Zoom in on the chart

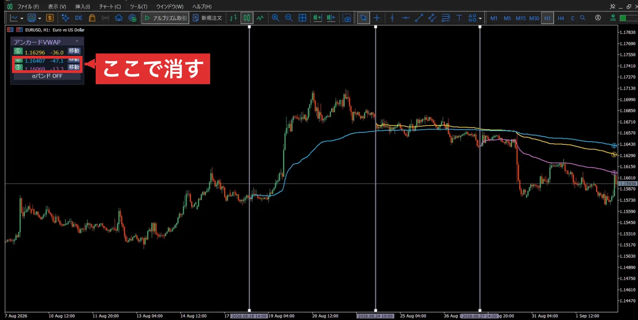pyautogui.click(x=276, y=18)
